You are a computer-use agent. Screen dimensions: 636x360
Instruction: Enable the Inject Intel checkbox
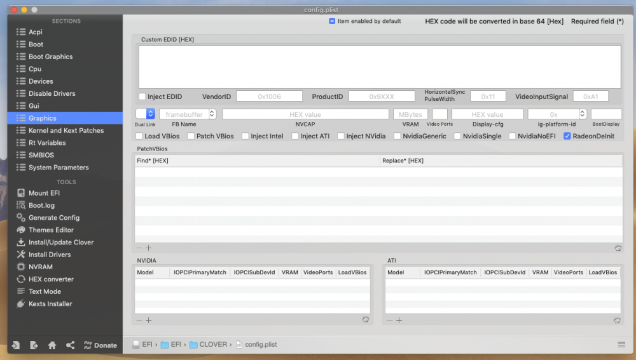(x=245, y=136)
